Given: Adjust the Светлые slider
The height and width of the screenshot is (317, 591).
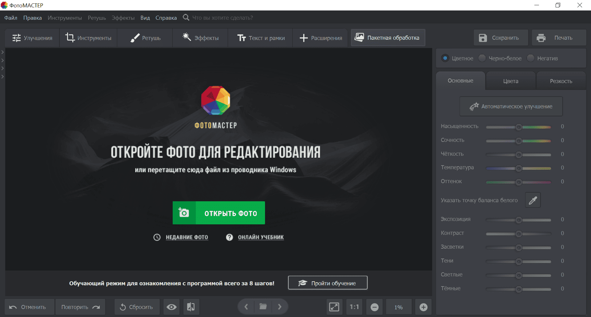Looking at the screenshot, I should (519, 275).
